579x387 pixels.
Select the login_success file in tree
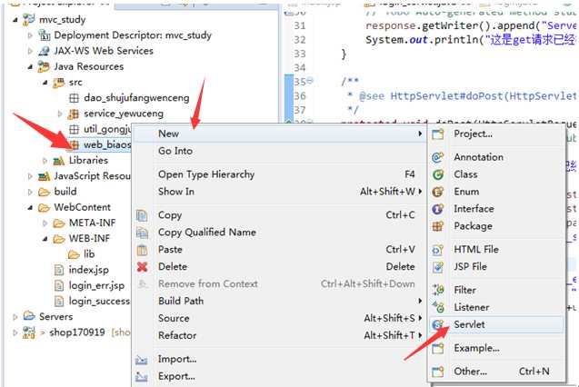point(99,301)
